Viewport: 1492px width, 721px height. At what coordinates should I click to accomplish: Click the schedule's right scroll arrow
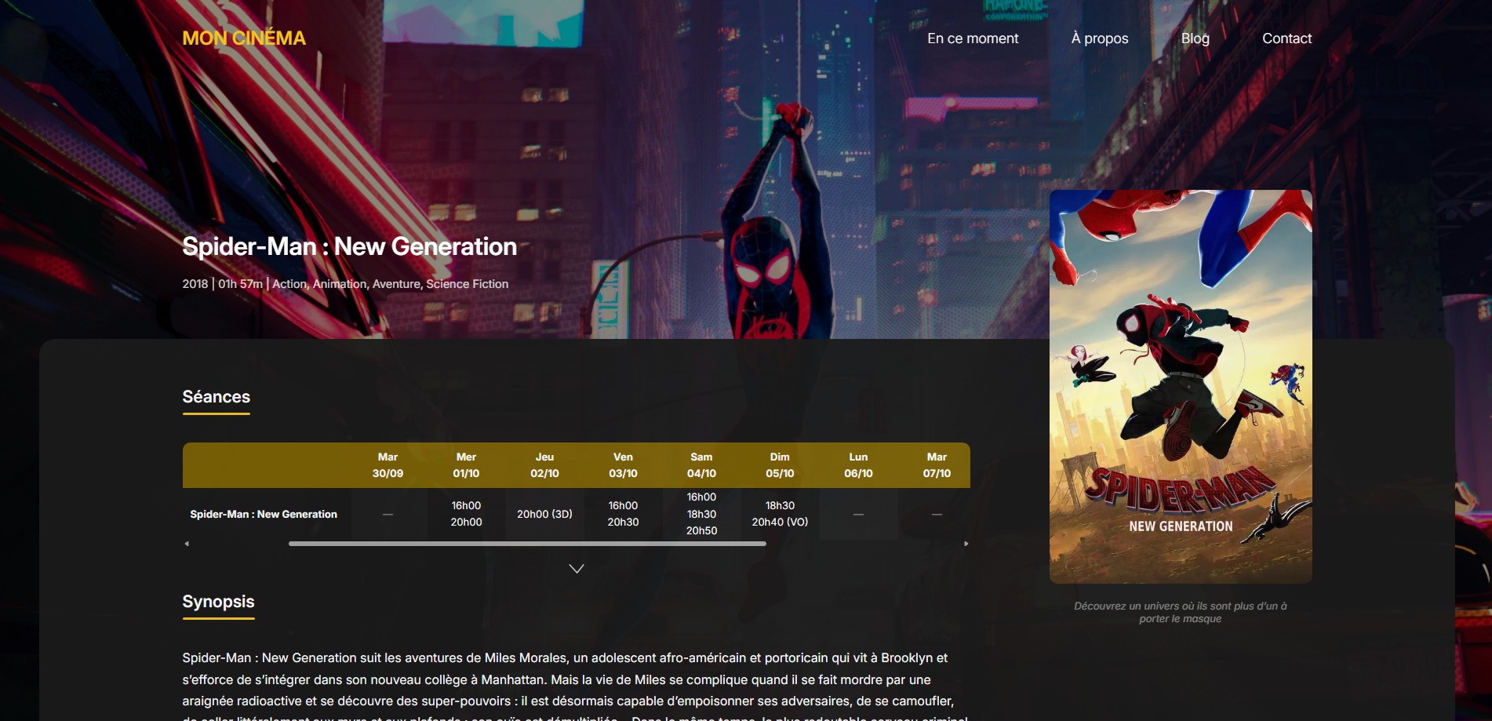[966, 543]
